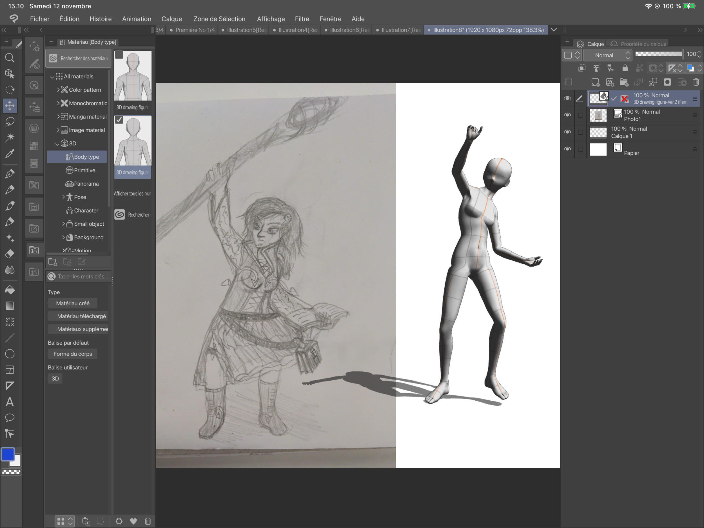Click the keyword search field

point(82,276)
